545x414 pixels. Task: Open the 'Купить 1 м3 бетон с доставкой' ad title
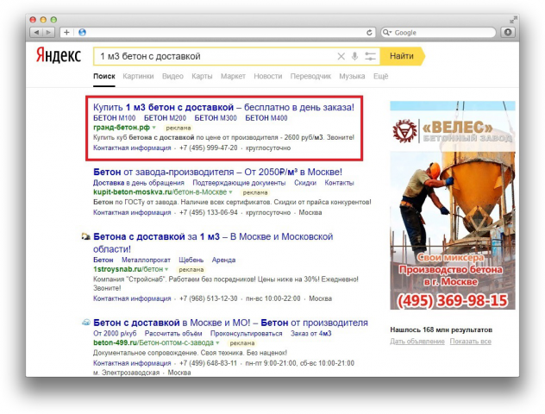pos(223,107)
